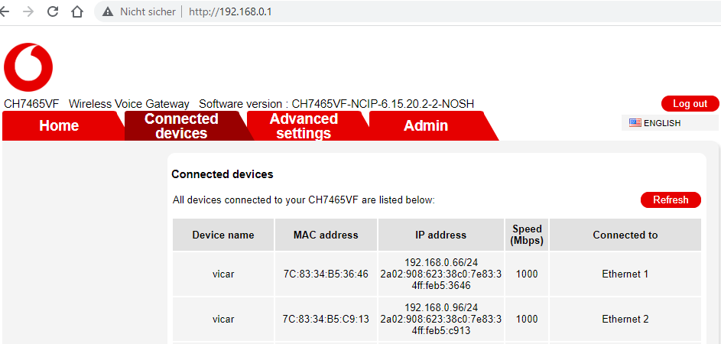Switch to the Advanced settings tab
The height and width of the screenshot is (344, 721).
(x=304, y=126)
